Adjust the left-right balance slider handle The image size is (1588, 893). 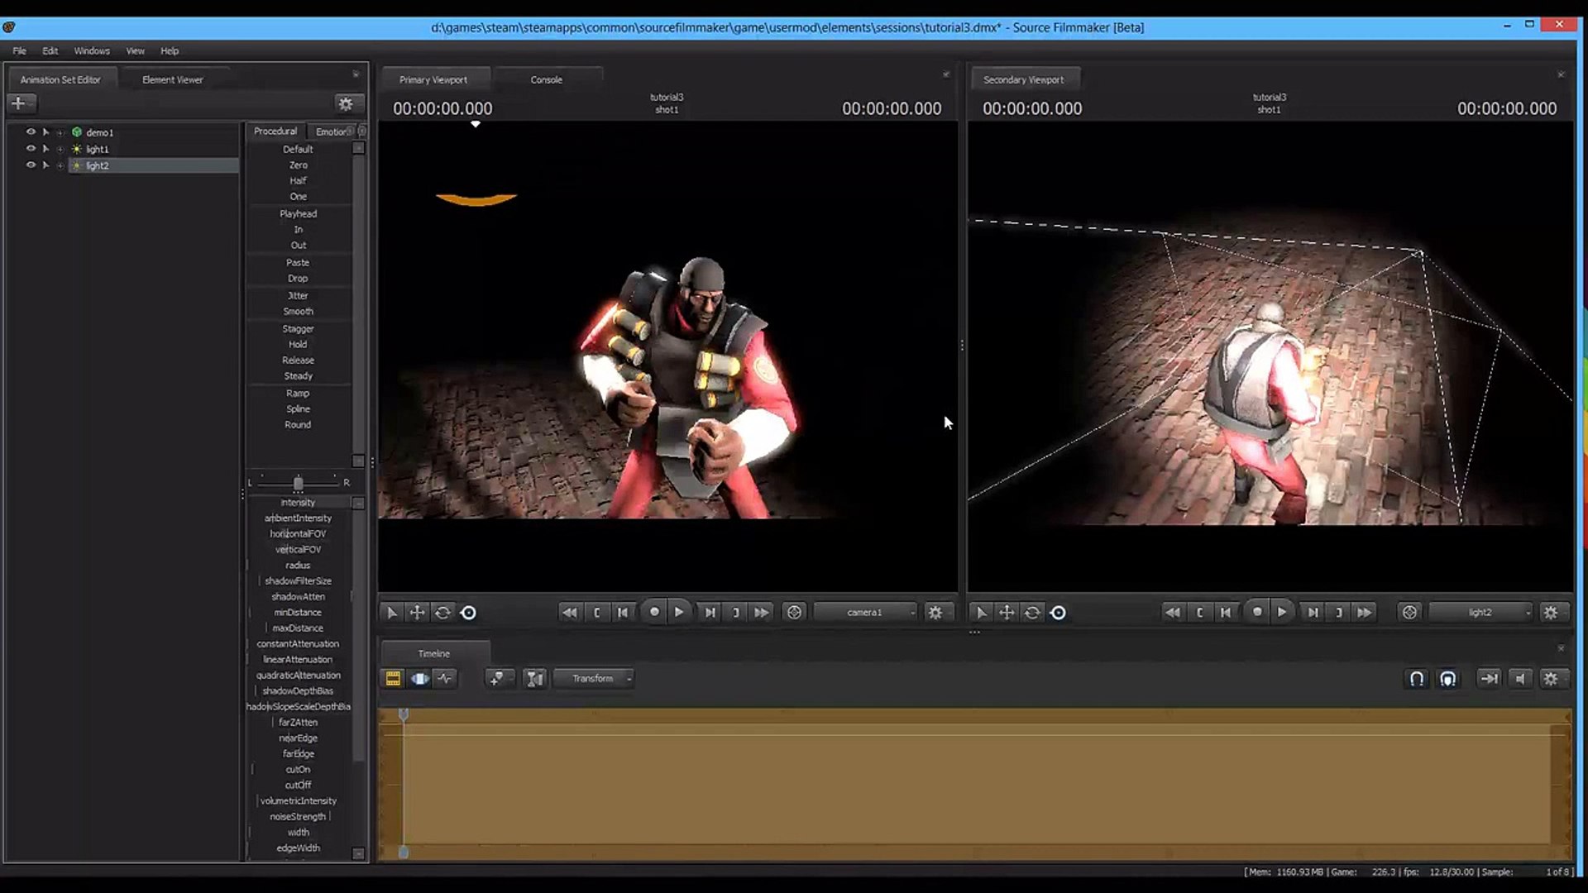[x=298, y=483]
